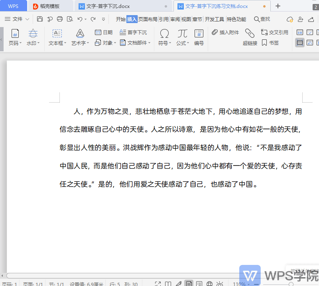Image resolution: width=319 pixels, height=286 pixels.
Task: Insert the AB text form field
Action: tap(300, 32)
